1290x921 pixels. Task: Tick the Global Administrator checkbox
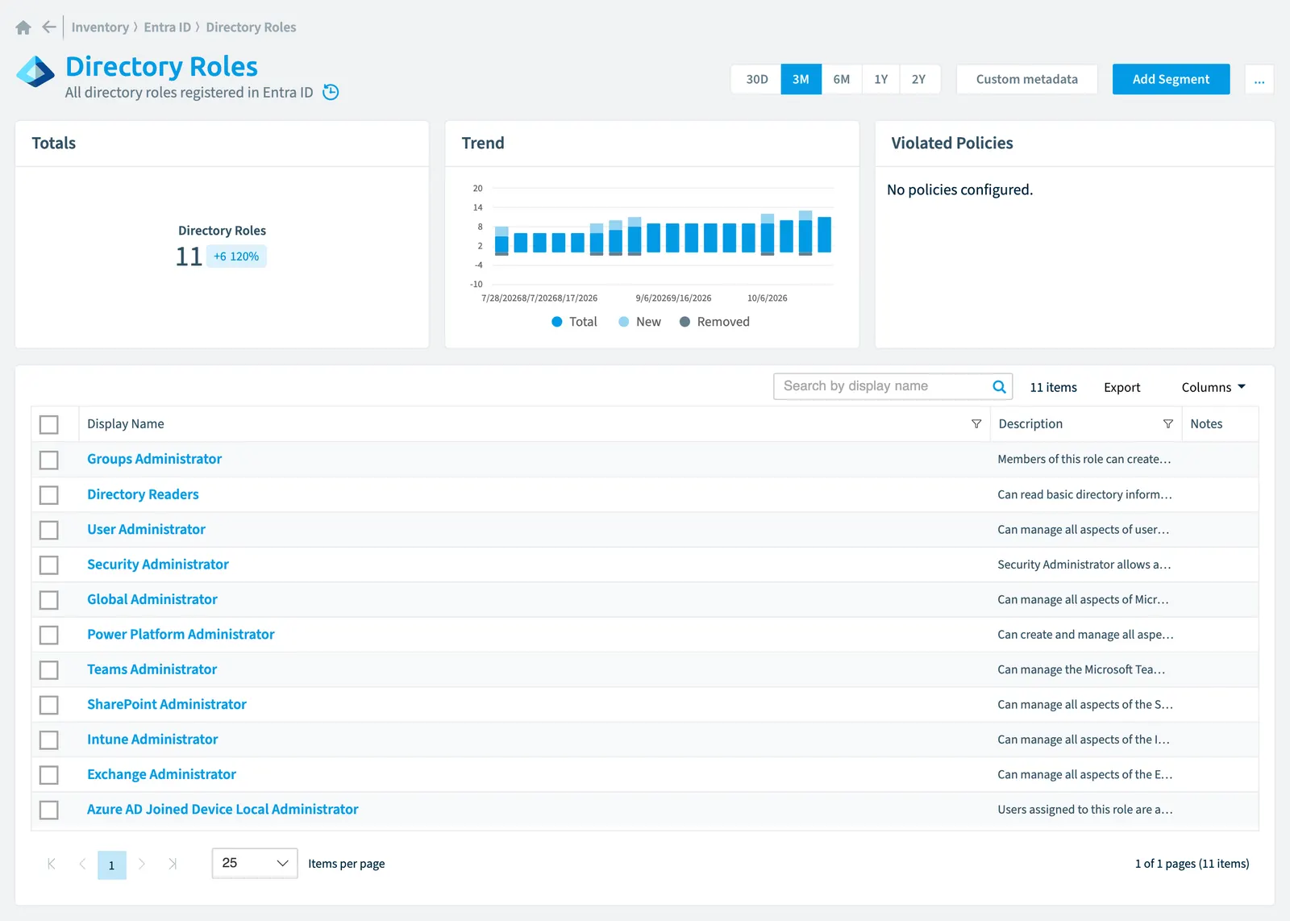click(x=49, y=600)
